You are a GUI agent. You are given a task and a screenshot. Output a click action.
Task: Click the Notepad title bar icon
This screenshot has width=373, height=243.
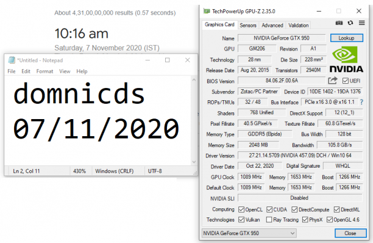pyautogui.click(x=12, y=60)
